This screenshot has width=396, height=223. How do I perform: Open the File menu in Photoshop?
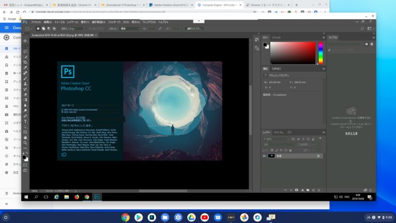[36, 22]
